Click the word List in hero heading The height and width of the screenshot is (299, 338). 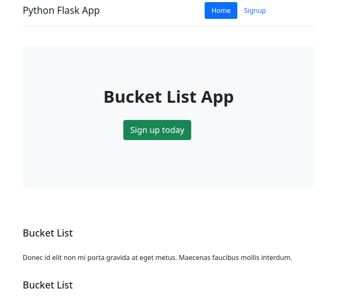tap(181, 97)
